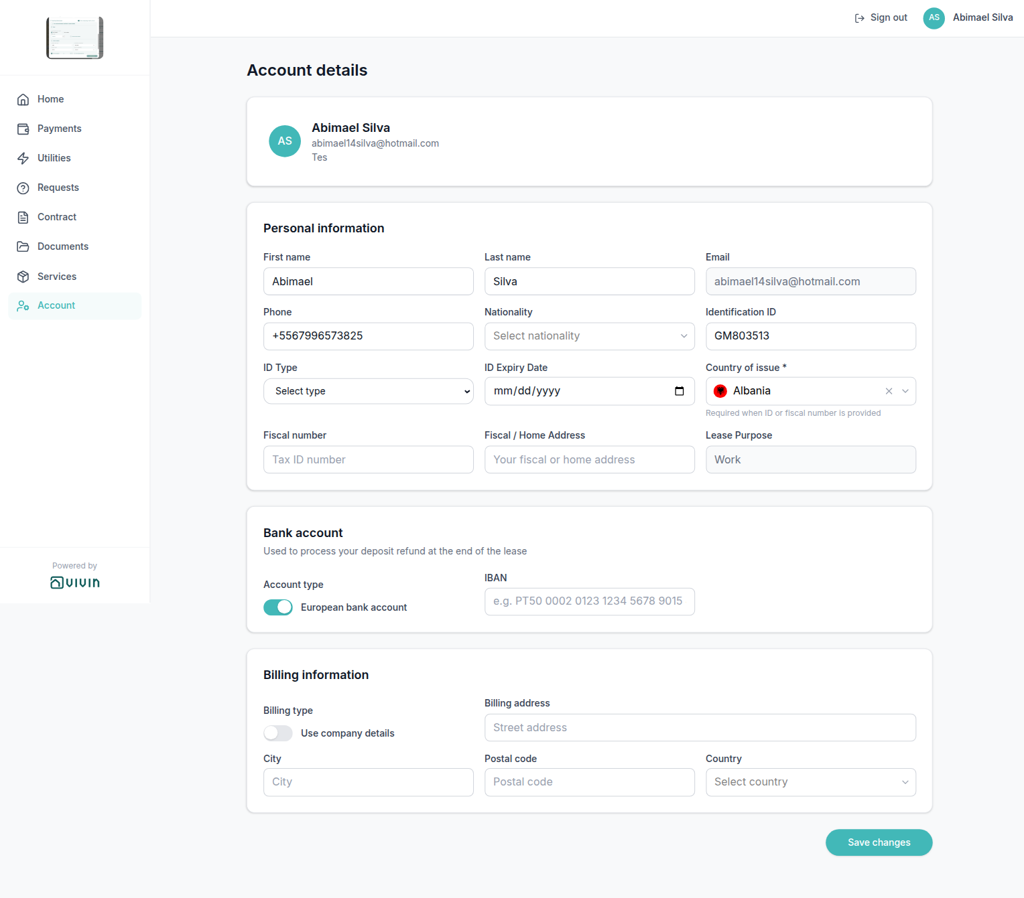Image resolution: width=1024 pixels, height=898 pixels.
Task: Click the Services box icon
Action: point(23,277)
